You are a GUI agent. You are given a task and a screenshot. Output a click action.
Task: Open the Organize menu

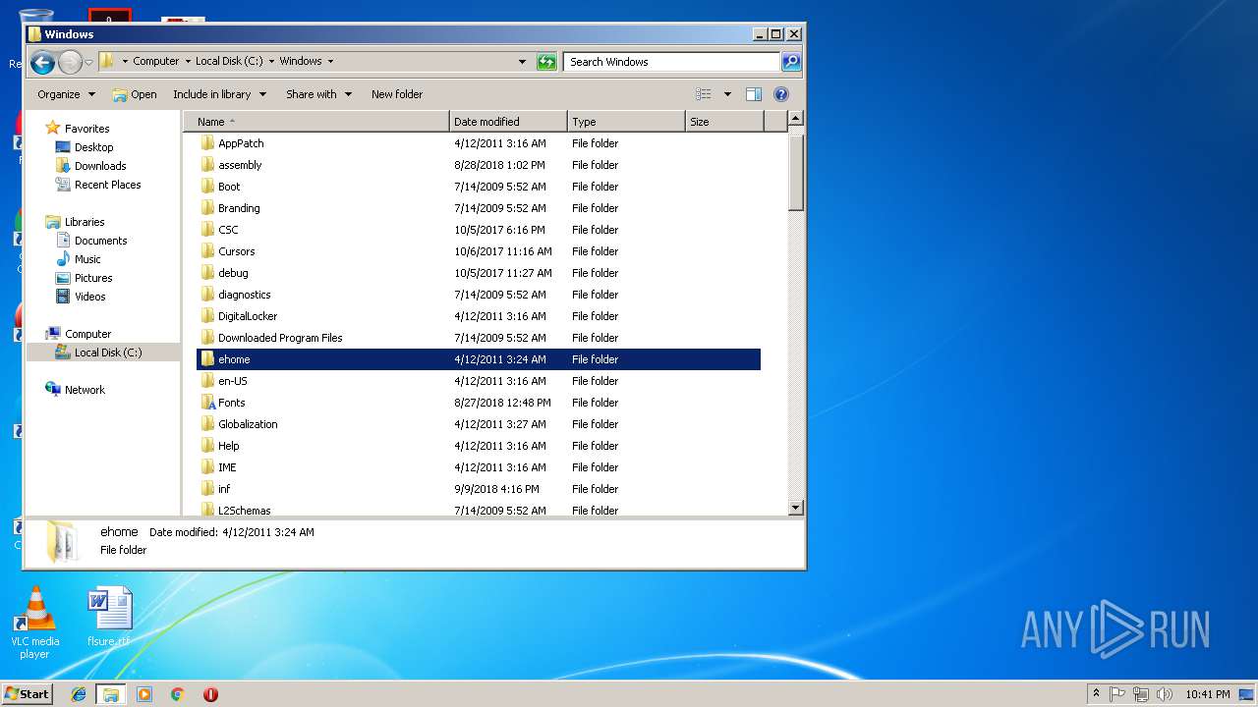point(67,94)
